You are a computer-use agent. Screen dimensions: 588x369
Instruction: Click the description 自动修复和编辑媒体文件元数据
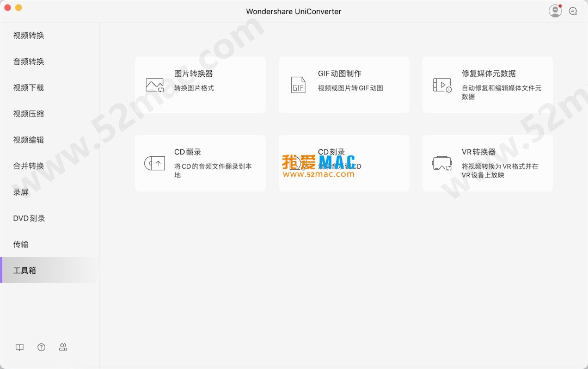pyautogui.click(x=501, y=93)
